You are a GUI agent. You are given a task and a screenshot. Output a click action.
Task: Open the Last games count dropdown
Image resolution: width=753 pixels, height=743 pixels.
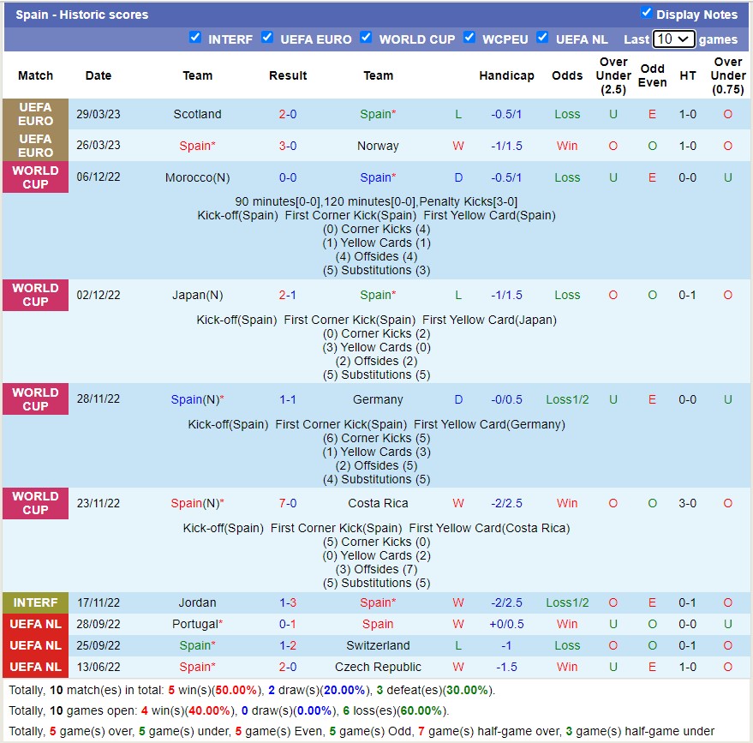point(673,39)
